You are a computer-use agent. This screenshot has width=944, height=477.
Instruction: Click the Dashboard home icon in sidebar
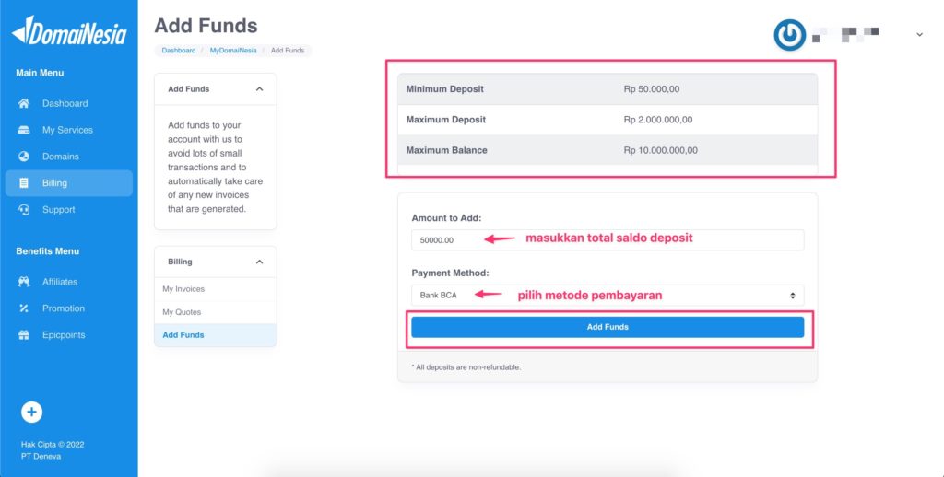point(23,103)
